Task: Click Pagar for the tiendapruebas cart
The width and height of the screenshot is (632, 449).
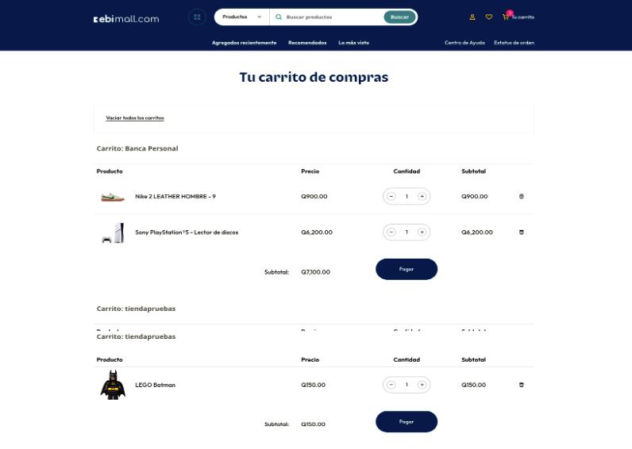Action: pos(407,421)
